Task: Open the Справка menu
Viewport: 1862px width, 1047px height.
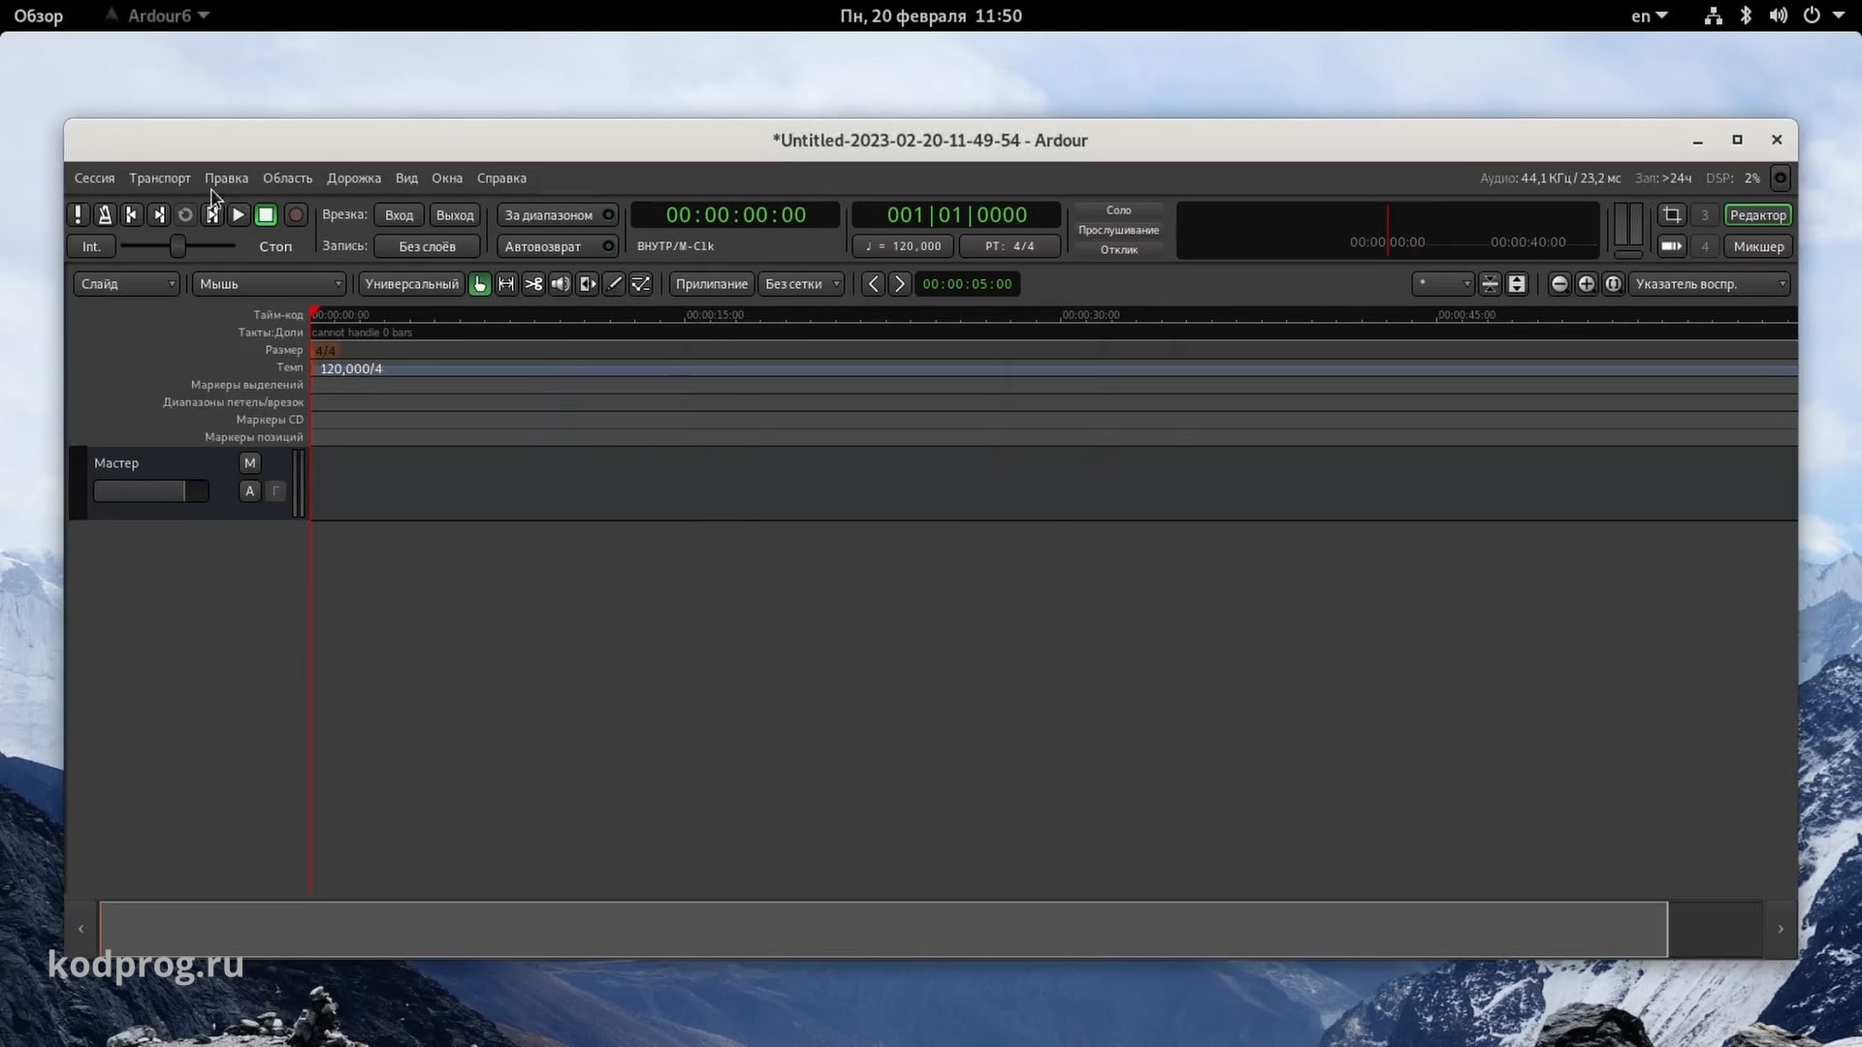Action: pos(501,178)
